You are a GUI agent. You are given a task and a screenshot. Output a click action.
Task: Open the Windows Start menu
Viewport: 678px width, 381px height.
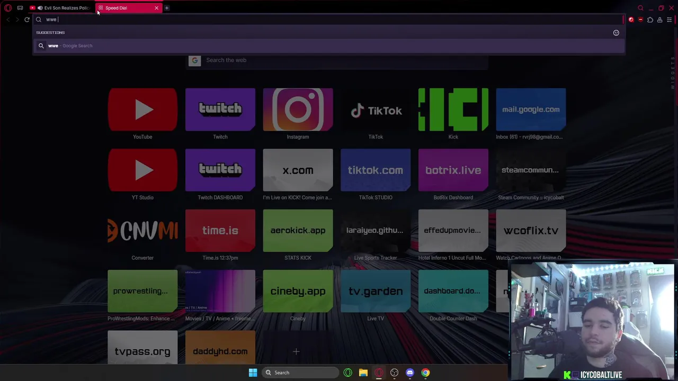pyautogui.click(x=253, y=373)
